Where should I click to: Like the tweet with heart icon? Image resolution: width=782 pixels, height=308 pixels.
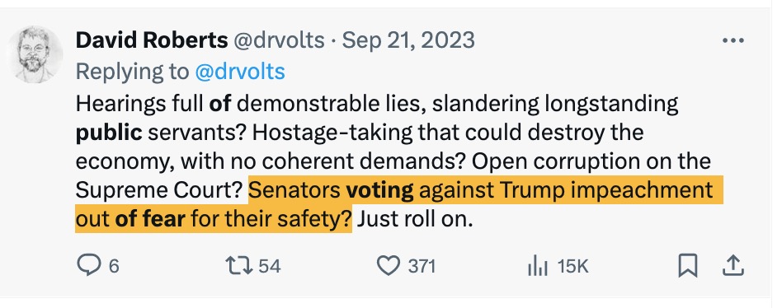(x=388, y=266)
